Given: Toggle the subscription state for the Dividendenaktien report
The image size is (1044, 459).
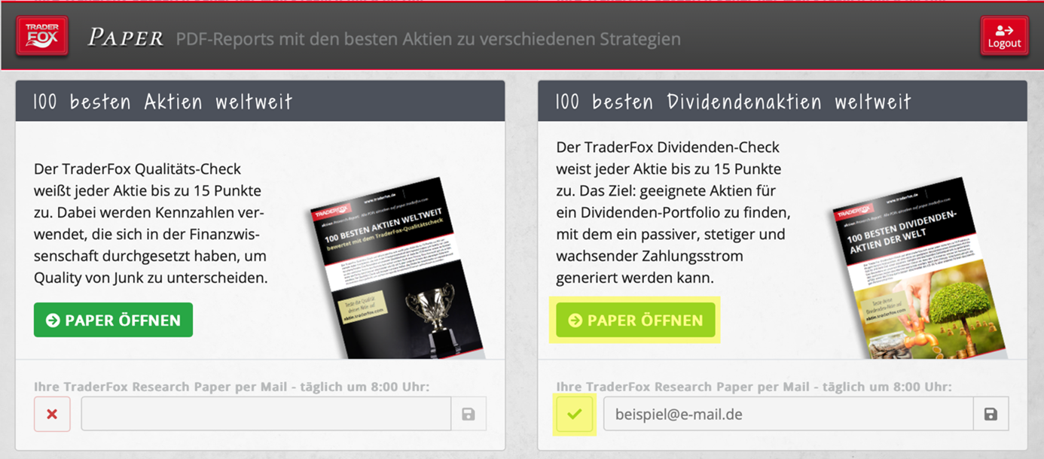Looking at the screenshot, I should click(575, 413).
